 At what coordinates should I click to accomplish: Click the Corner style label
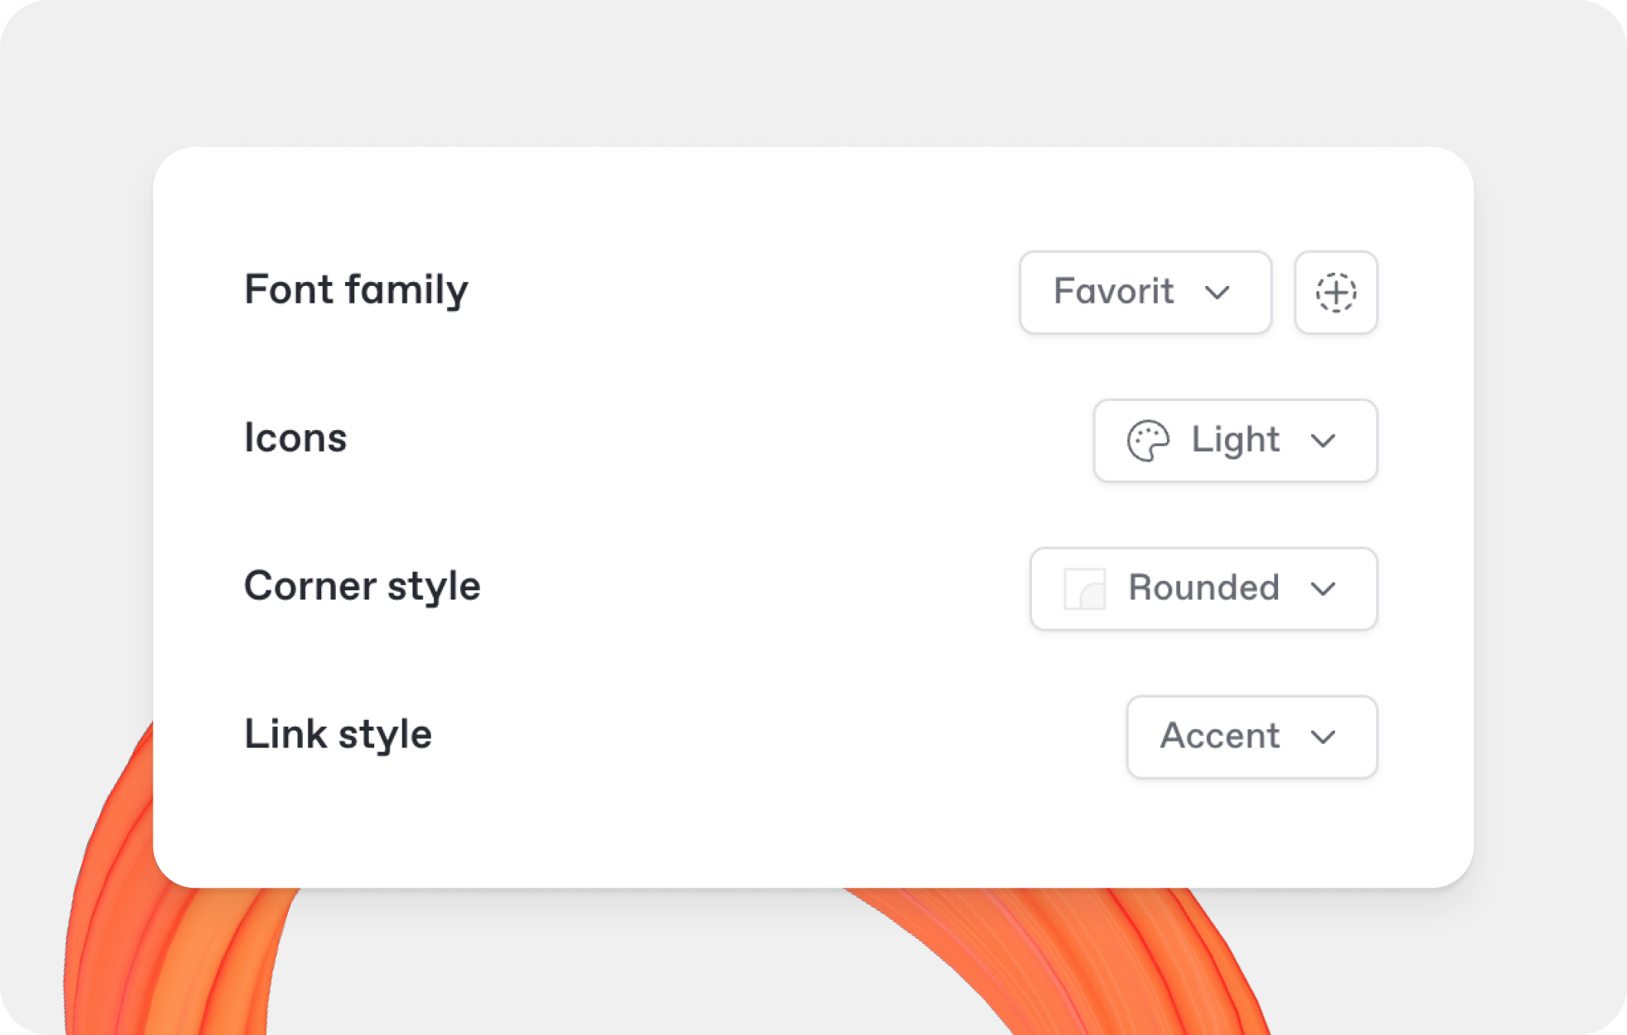coord(363,586)
